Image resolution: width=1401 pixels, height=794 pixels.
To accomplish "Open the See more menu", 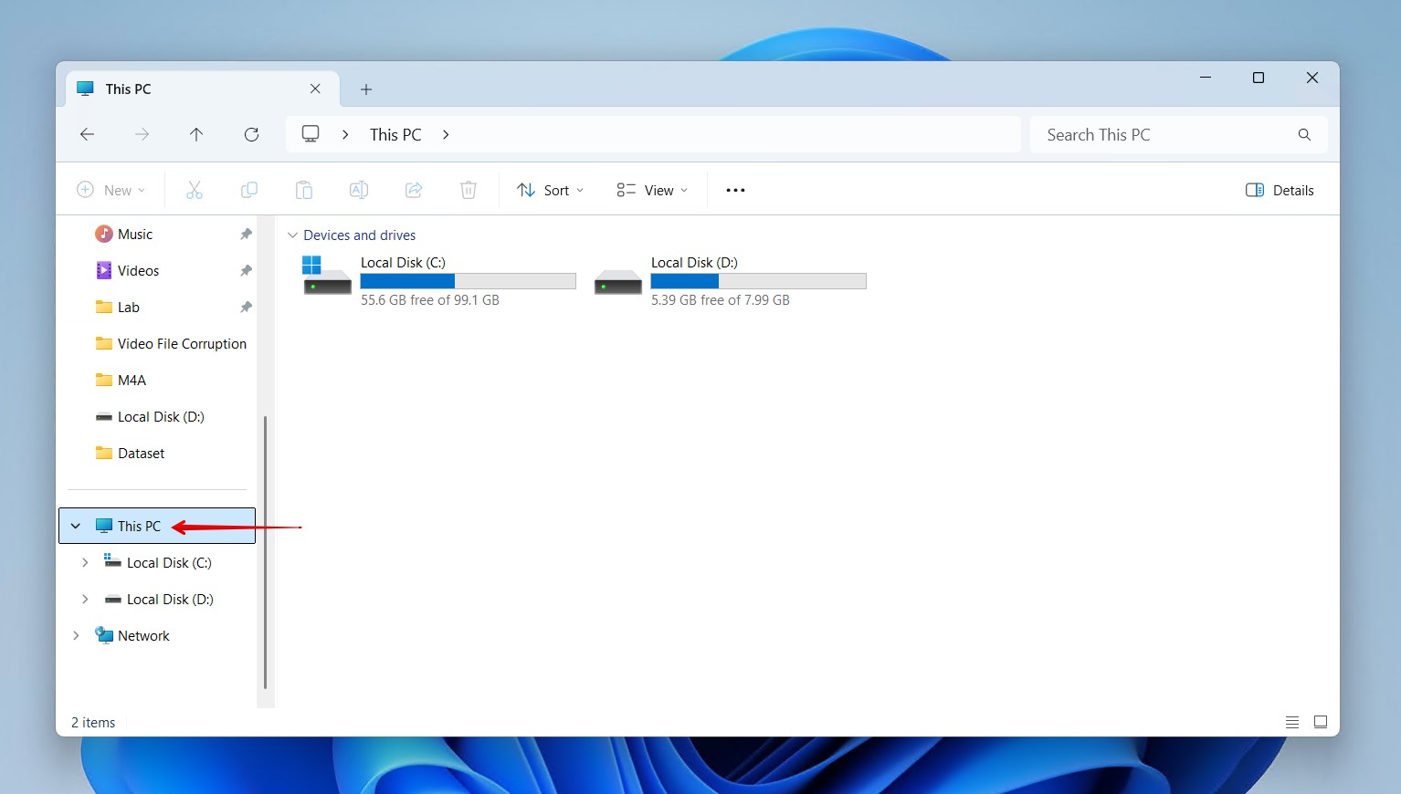I will (735, 190).
